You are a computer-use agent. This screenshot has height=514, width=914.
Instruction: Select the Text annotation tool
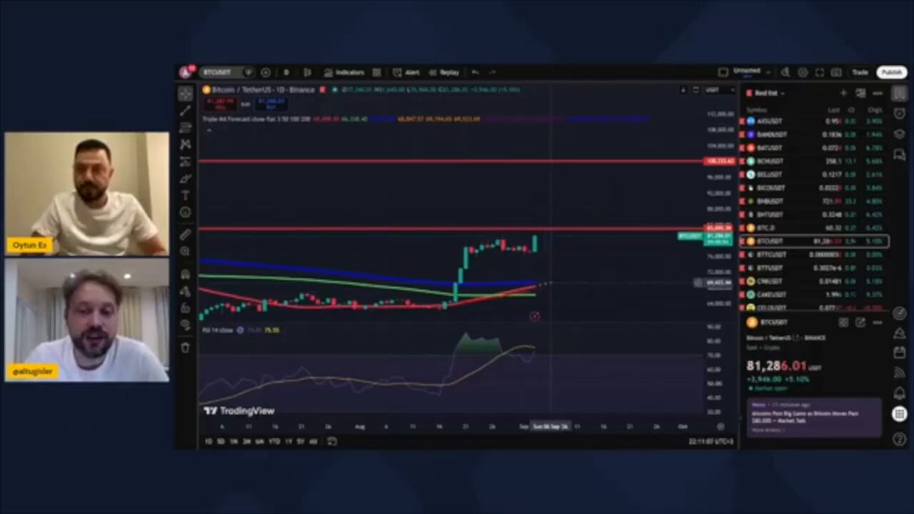click(185, 195)
